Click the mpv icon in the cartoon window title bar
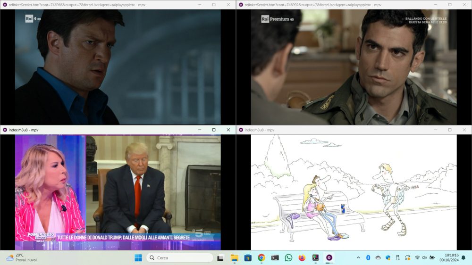 tap(241, 130)
